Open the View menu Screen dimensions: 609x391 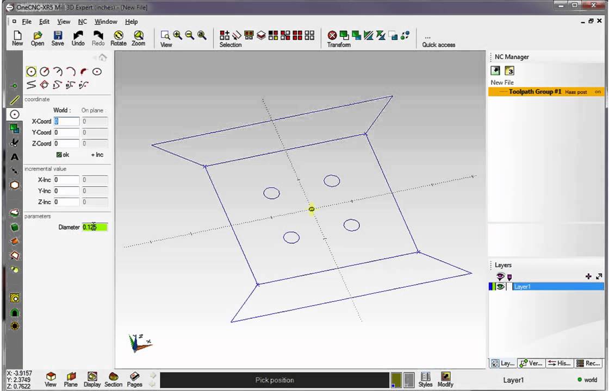pyautogui.click(x=64, y=22)
